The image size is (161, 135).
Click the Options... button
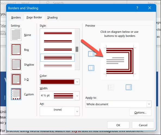[140, 112]
